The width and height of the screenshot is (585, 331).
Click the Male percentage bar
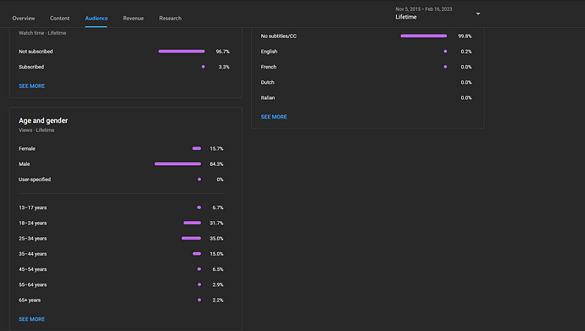(177, 164)
